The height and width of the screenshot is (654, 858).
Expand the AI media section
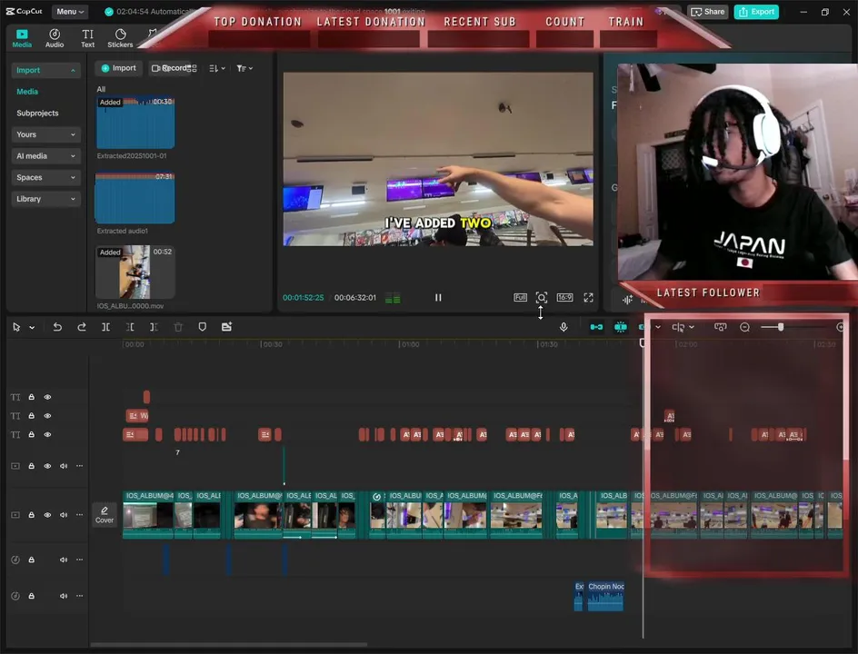[x=45, y=156]
